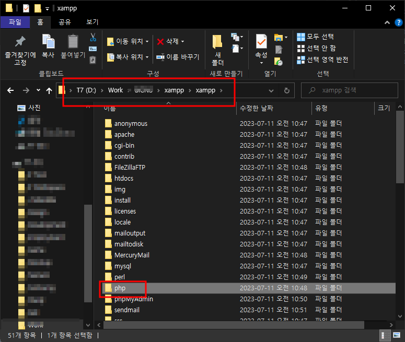Screen dimensions: 405x342
Task: Select the mysql folder
Action: pyautogui.click(x=118, y=266)
